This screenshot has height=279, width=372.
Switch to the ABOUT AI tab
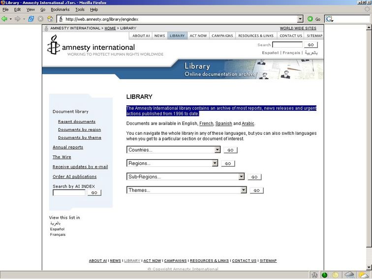(141, 35)
